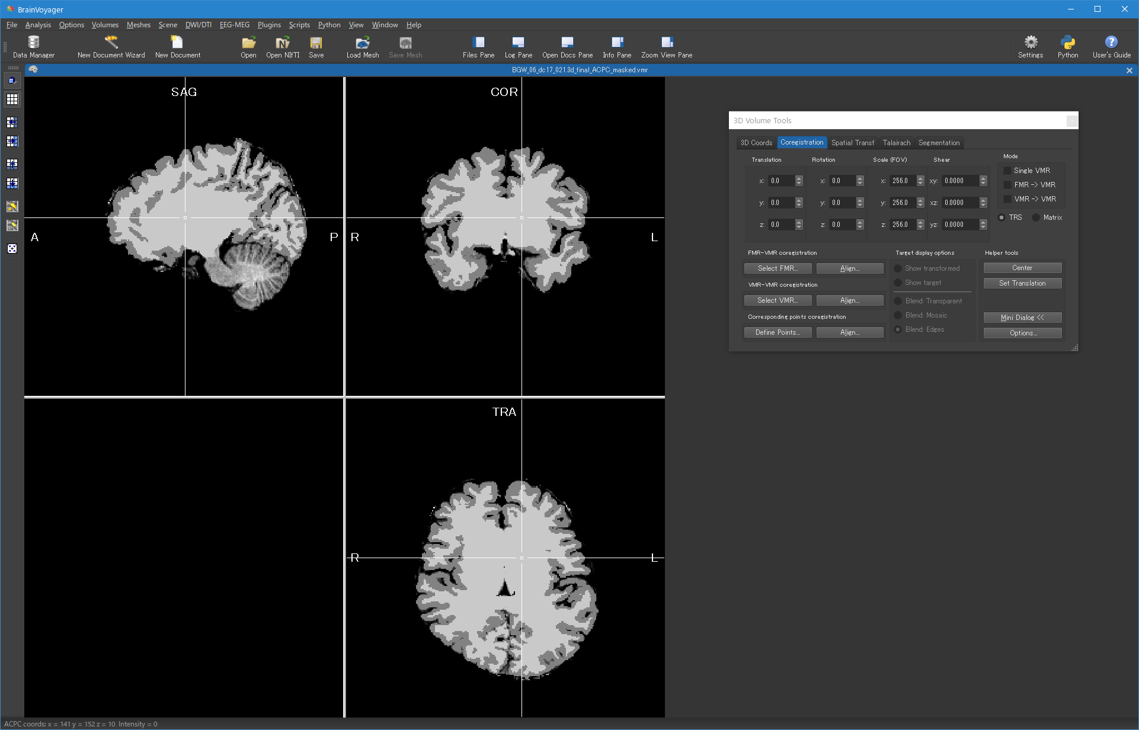Open the User's Guide
1139x730 pixels.
pos(1111,46)
